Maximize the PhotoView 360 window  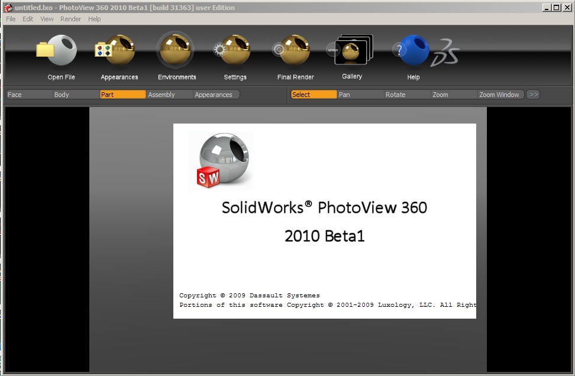[557, 7]
